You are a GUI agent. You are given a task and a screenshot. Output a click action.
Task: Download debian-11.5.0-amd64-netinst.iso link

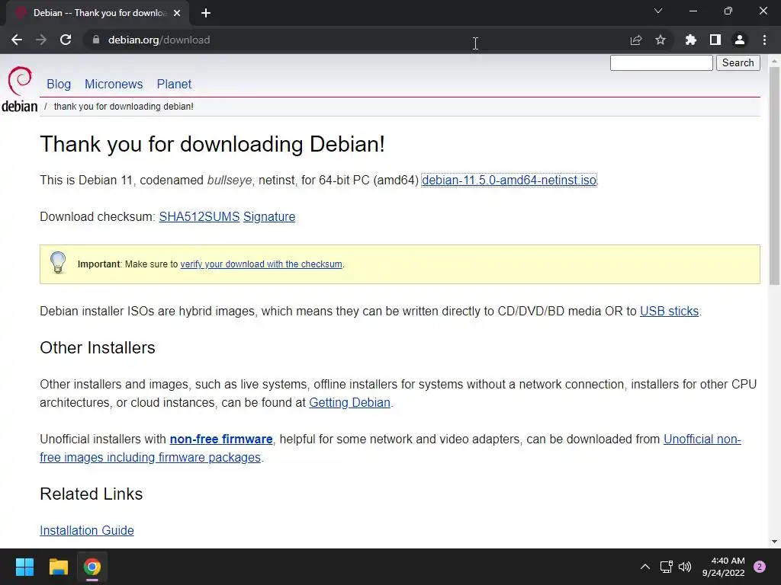coord(509,180)
